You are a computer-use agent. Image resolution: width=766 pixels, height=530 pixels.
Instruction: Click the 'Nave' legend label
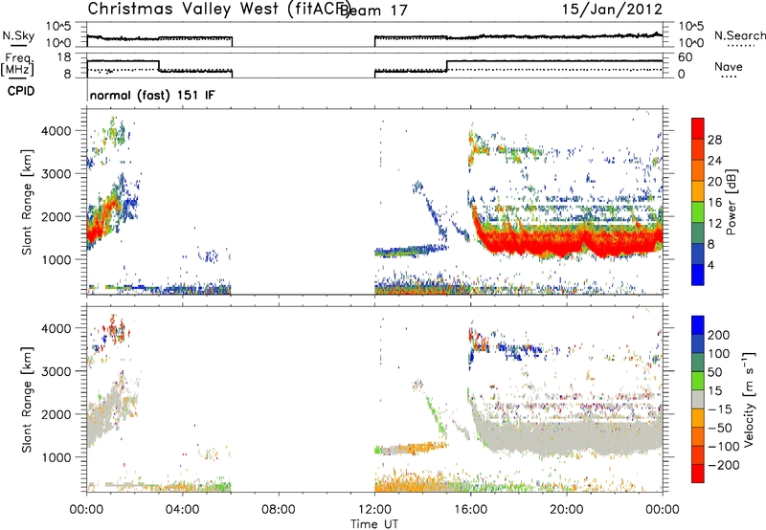coord(729,66)
